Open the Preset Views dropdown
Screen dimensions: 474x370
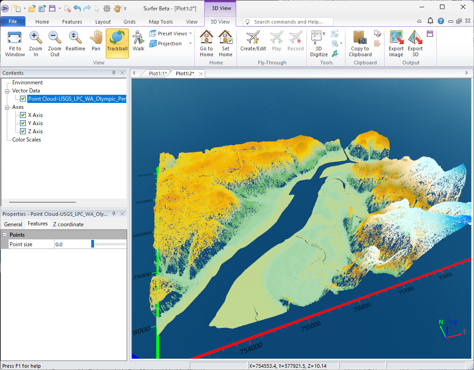pos(172,34)
